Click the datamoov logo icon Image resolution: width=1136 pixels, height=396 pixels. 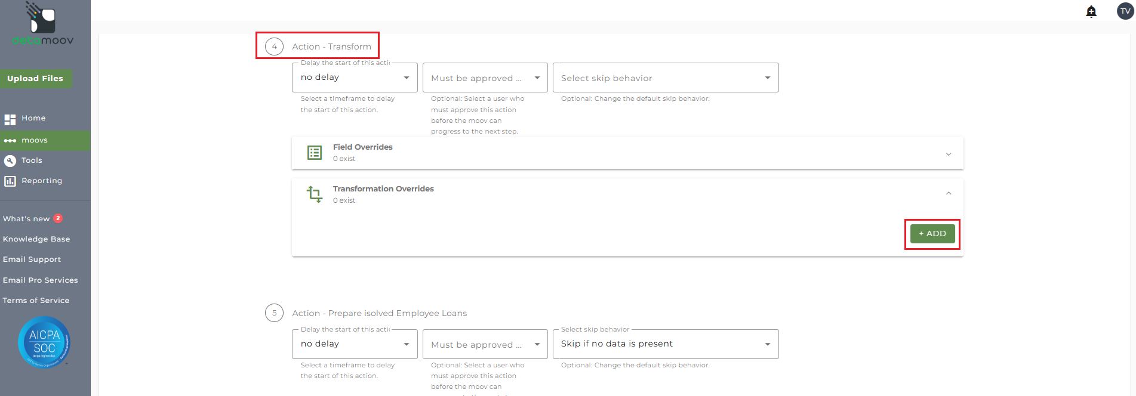(42, 19)
